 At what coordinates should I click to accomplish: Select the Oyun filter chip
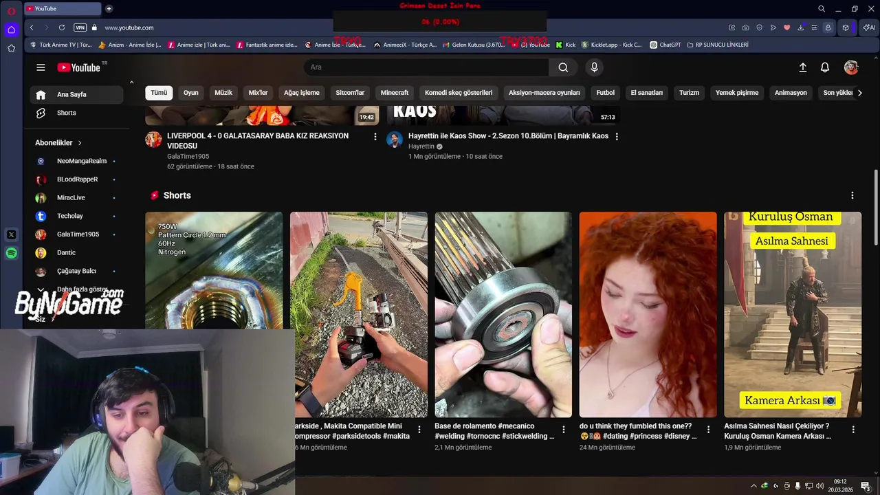[191, 93]
